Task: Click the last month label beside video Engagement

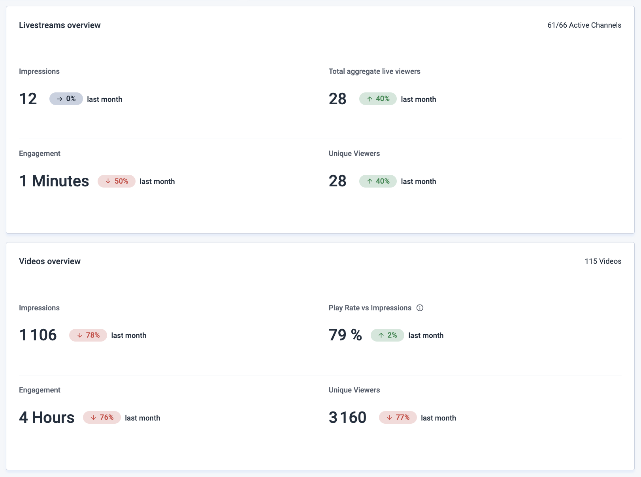Action: pos(142,417)
